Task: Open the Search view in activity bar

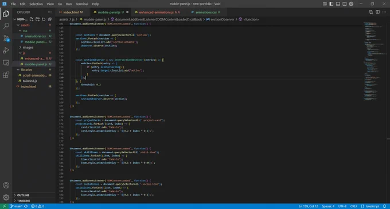Action: pos(6,26)
